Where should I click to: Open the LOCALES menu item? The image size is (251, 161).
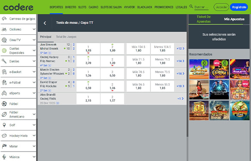181,7
